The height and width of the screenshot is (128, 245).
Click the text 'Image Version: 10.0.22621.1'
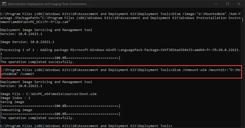(27, 42)
